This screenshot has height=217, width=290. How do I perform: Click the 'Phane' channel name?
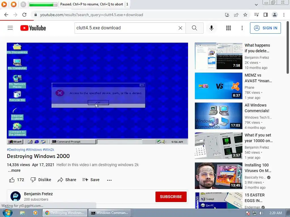(x=249, y=88)
